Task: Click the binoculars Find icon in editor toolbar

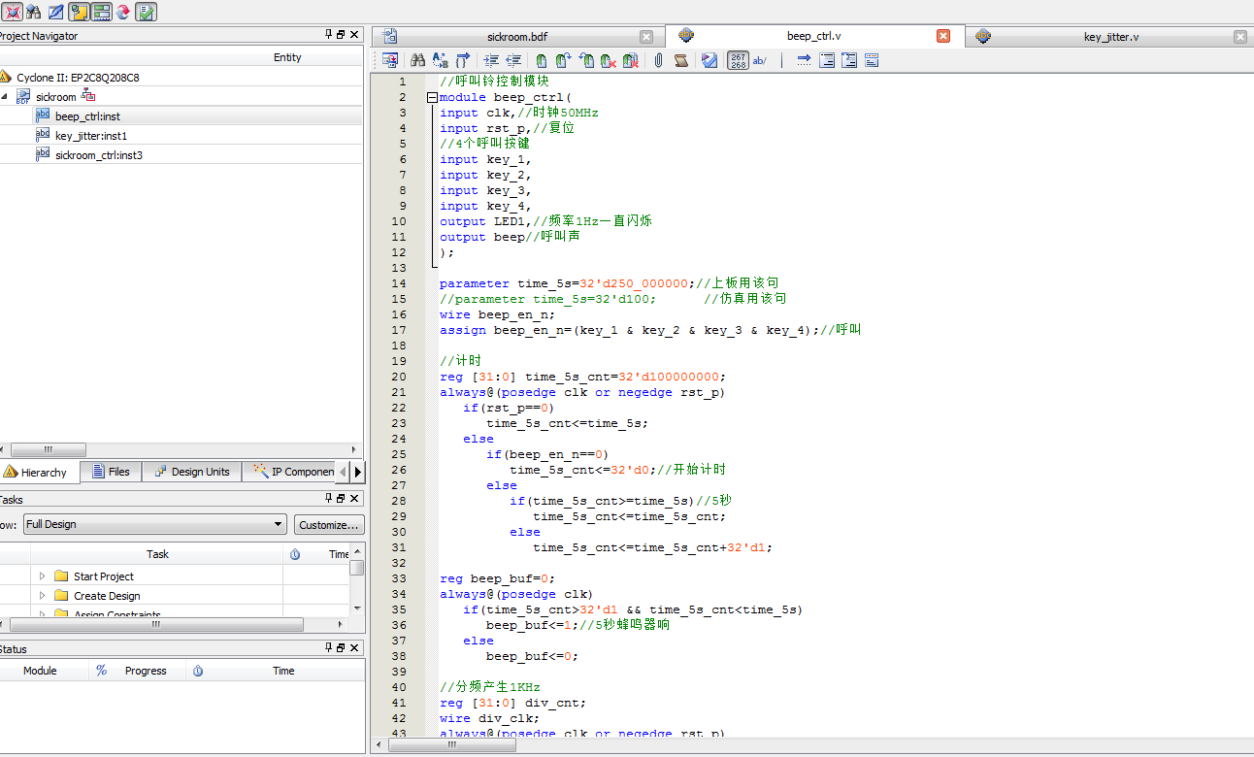Action: (418, 60)
